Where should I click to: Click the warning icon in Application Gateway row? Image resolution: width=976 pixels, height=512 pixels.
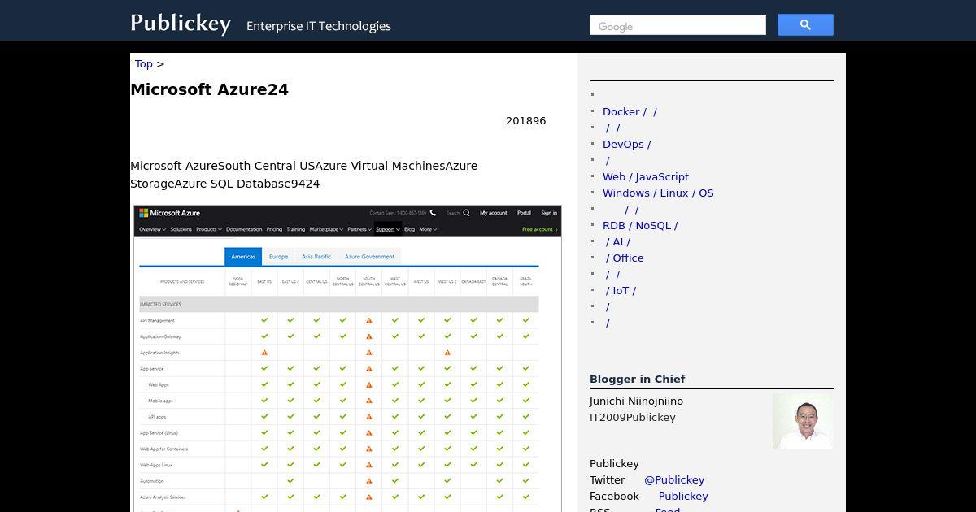[x=368, y=336]
